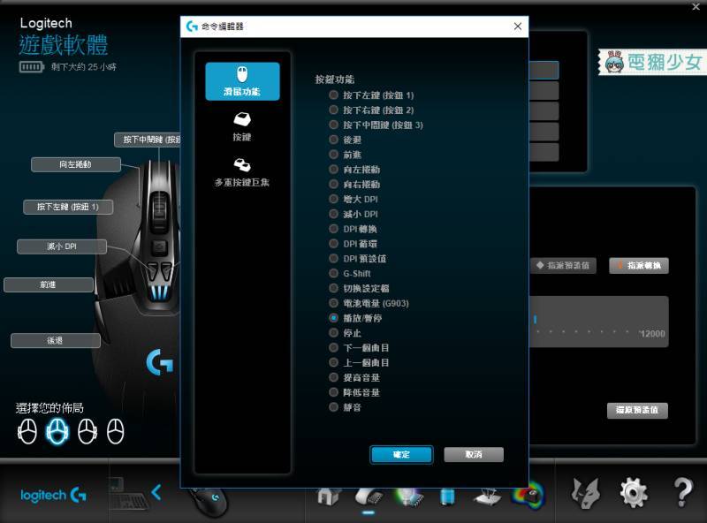Choose the 停止 stop radio option
This screenshot has width=707, height=523.
pos(333,333)
